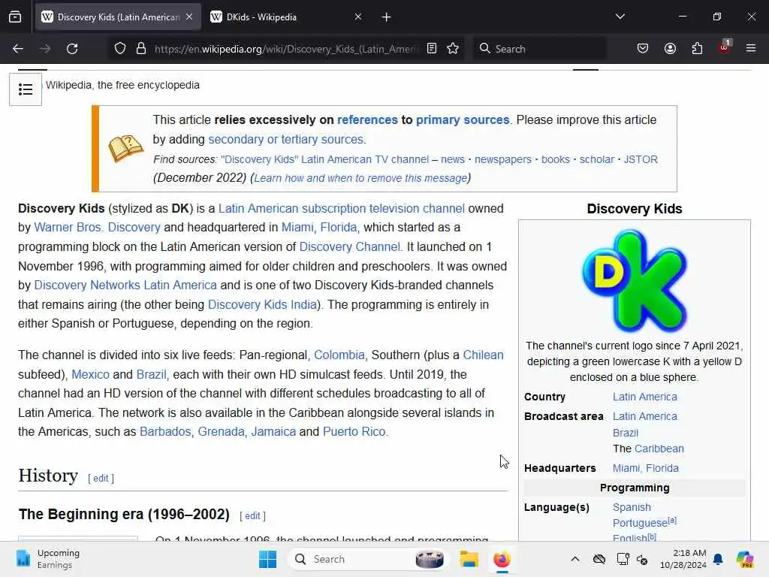Follow 'Latin American subscription television channel' link
The height and width of the screenshot is (577, 769).
(342, 209)
